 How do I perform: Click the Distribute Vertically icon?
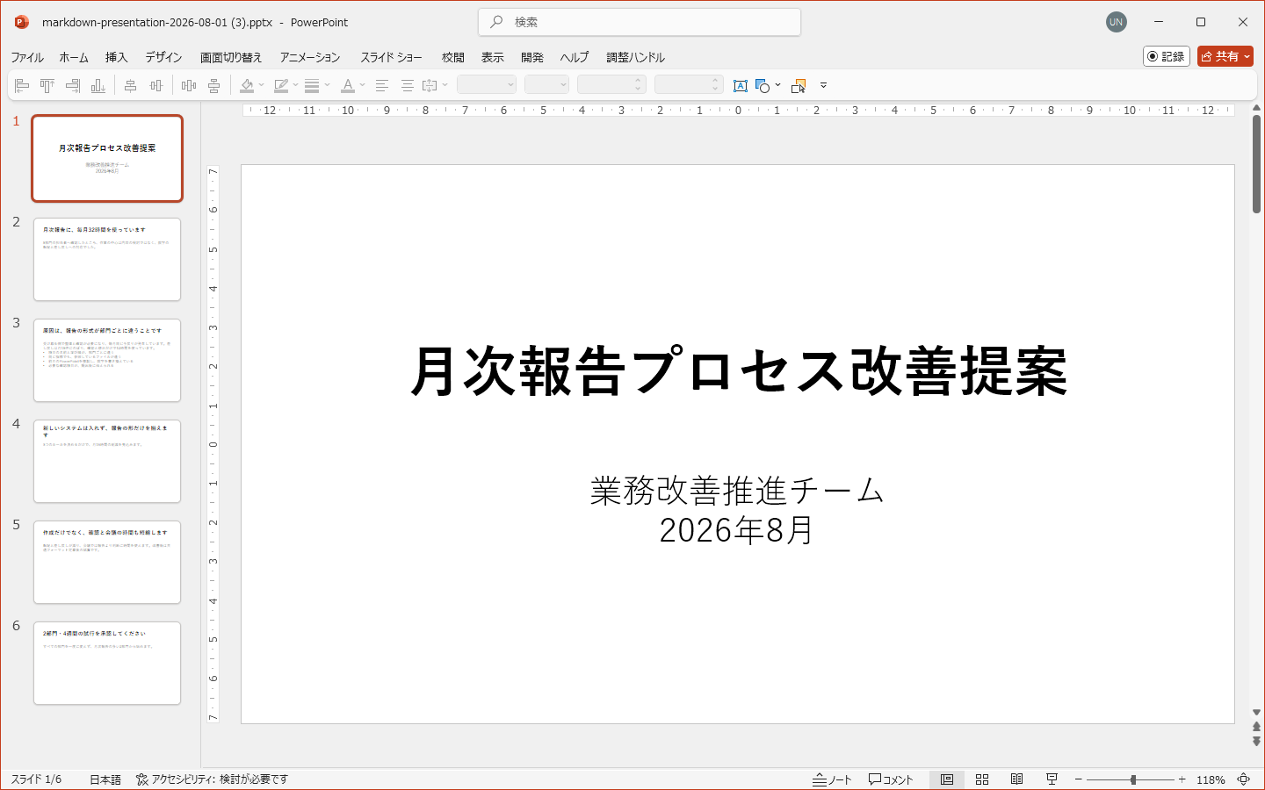[214, 85]
